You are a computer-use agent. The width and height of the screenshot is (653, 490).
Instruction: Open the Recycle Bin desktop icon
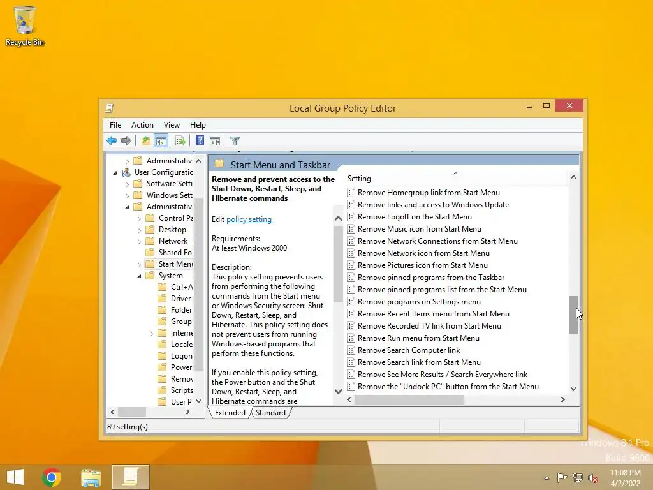25,26
